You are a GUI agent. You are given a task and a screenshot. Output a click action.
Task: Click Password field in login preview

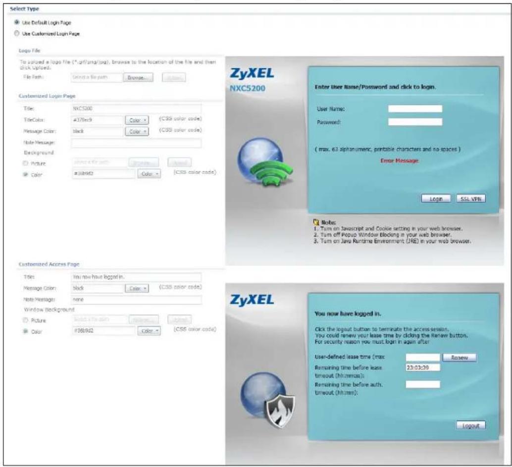point(415,122)
